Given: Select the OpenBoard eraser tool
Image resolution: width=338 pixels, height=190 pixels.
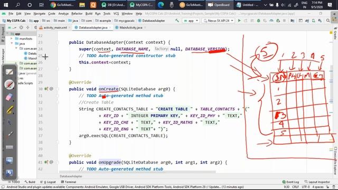Looking at the screenshot, I should tap(10, 97).
